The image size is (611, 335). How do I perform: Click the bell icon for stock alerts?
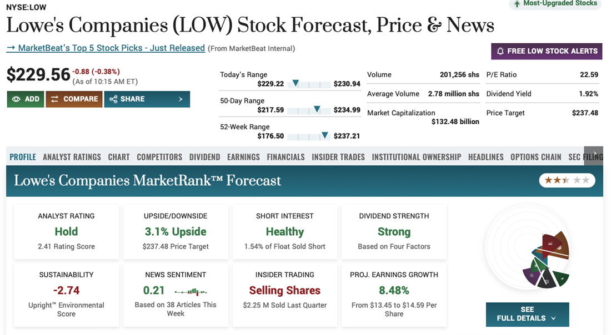500,51
